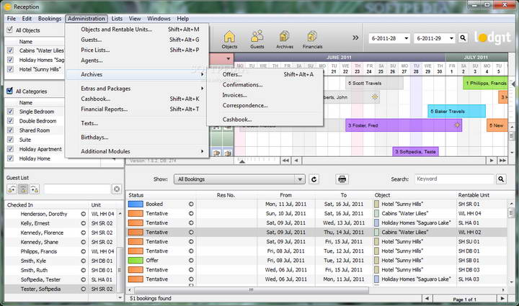Toggle the Holiday Apartment checkbox
Screen dimensions: 519x306
tap(9, 149)
